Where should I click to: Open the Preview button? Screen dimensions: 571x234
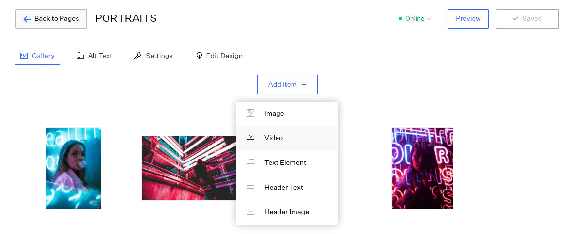468,18
